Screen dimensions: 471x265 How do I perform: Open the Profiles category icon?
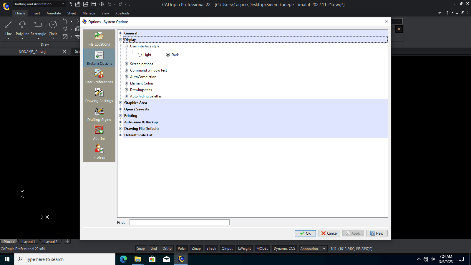point(99,152)
